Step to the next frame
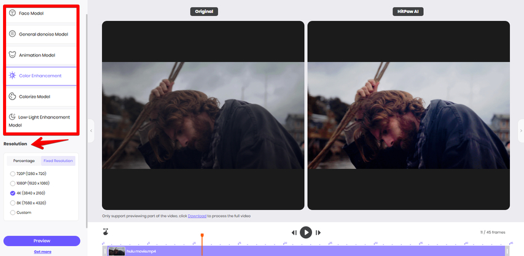The width and height of the screenshot is (524, 256). point(318,233)
